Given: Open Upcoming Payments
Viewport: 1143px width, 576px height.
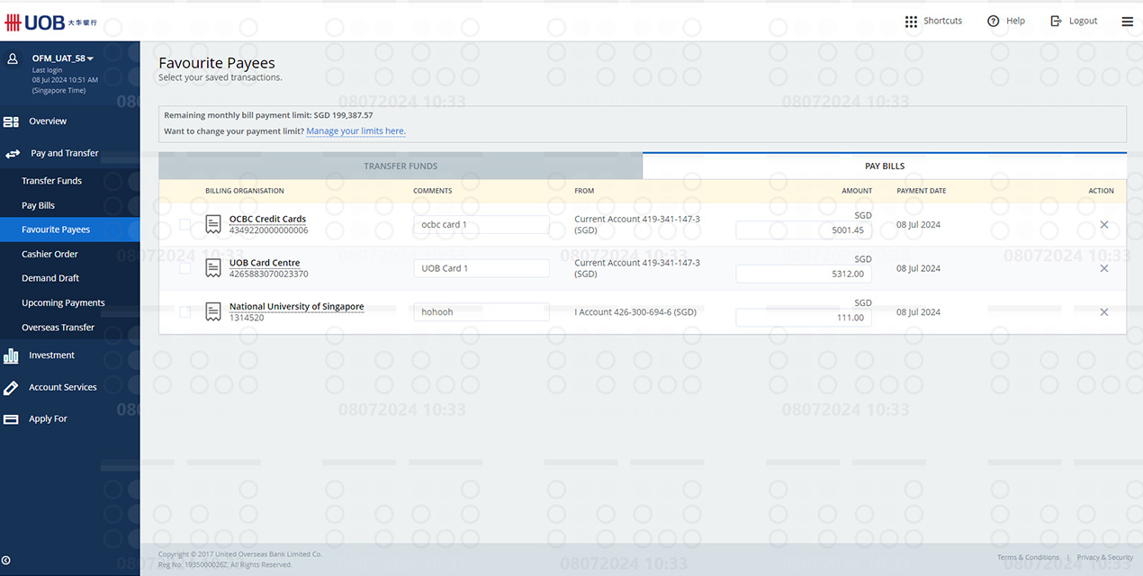Looking at the screenshot, I should [63, 303].
